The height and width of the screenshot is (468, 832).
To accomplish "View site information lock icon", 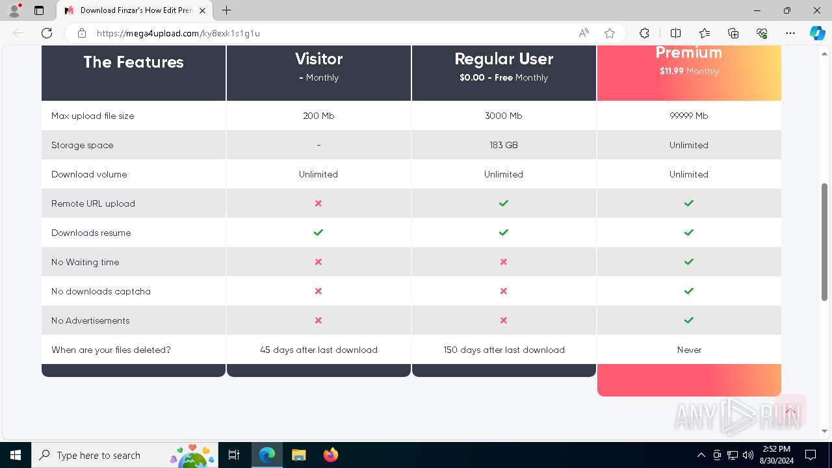I will pyautogui.click(x=82, y=33).
